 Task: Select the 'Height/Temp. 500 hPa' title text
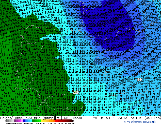(x=20, y=118)
